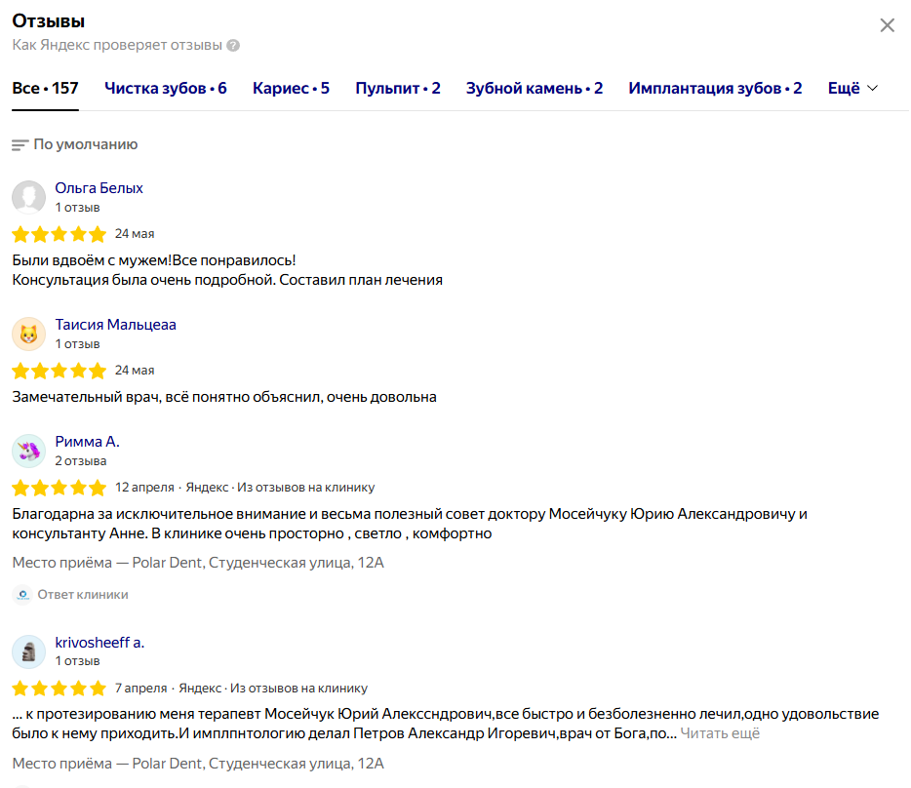Click the clinic reply logo icon

(22, 595)
